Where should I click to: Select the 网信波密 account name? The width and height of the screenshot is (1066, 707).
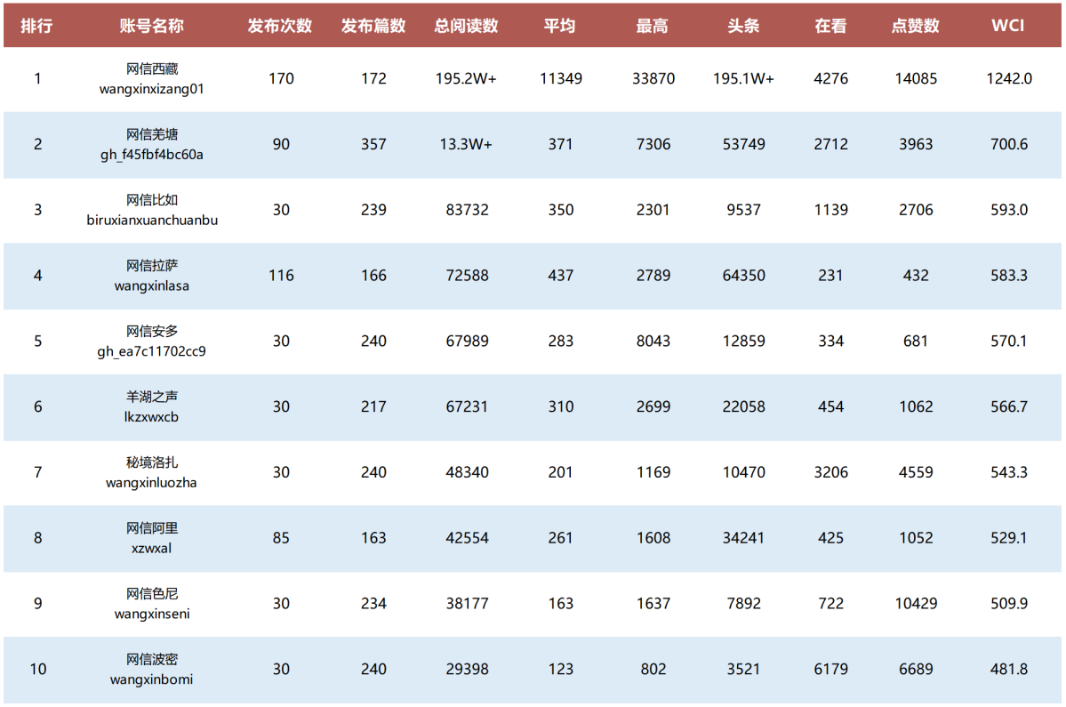152,659
